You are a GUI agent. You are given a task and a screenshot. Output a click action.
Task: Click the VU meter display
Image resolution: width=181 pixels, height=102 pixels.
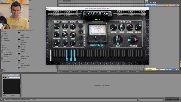pos(97,30)
